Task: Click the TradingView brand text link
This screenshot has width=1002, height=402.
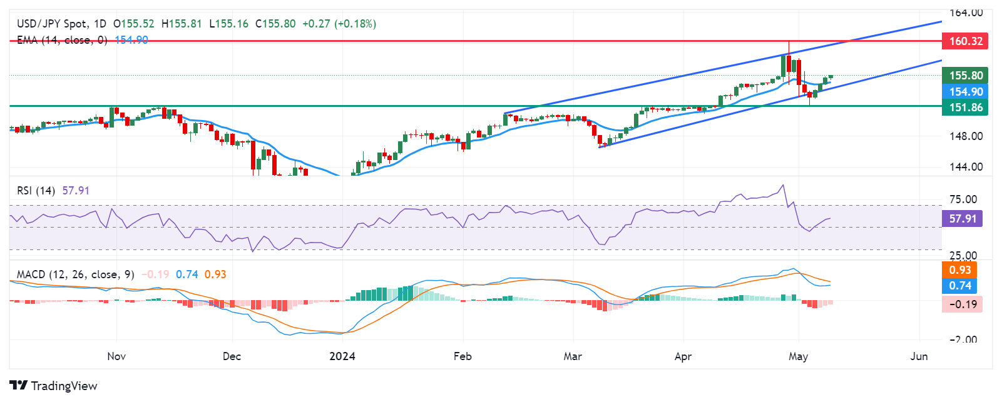Action: (64, 386)
